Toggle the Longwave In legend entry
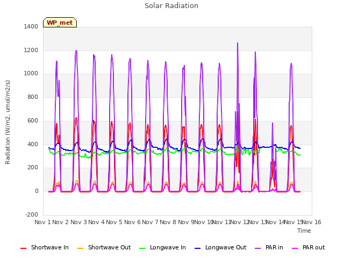 pyautogui.click(x=162, y=247)
